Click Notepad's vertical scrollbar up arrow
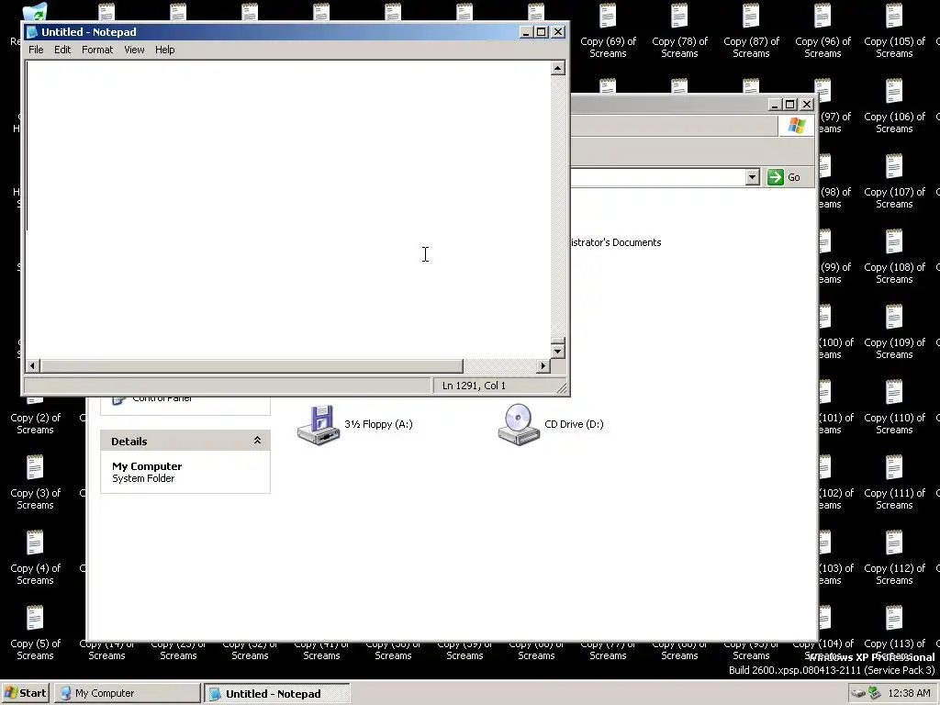Screen dimensions: 940x705 tap(557, 68)
